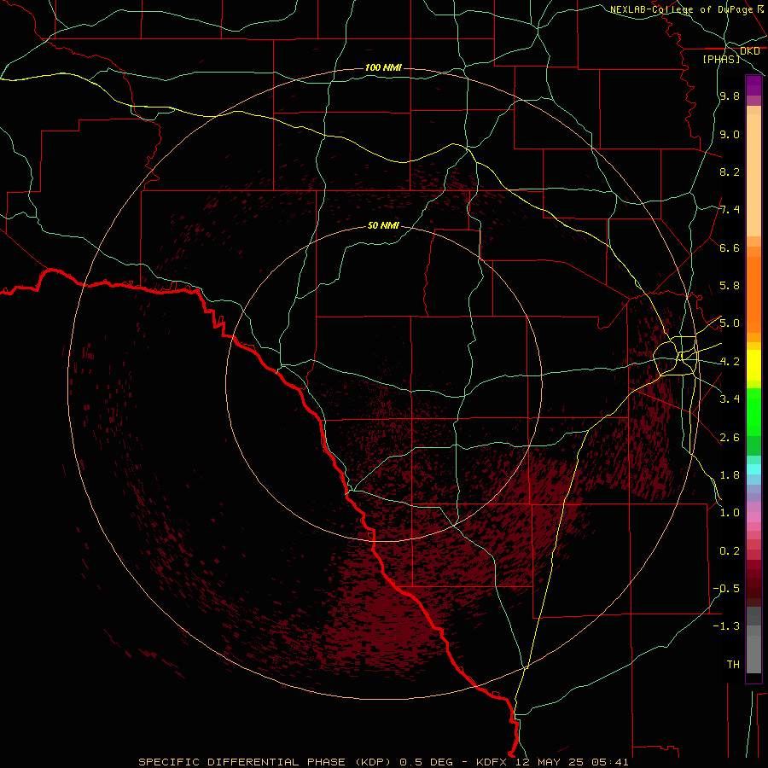
Task: Click the 5.8 value on the scale
Action: 730,286
